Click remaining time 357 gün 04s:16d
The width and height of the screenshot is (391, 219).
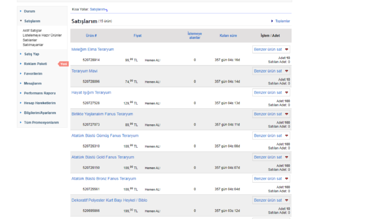click(227, 60)
